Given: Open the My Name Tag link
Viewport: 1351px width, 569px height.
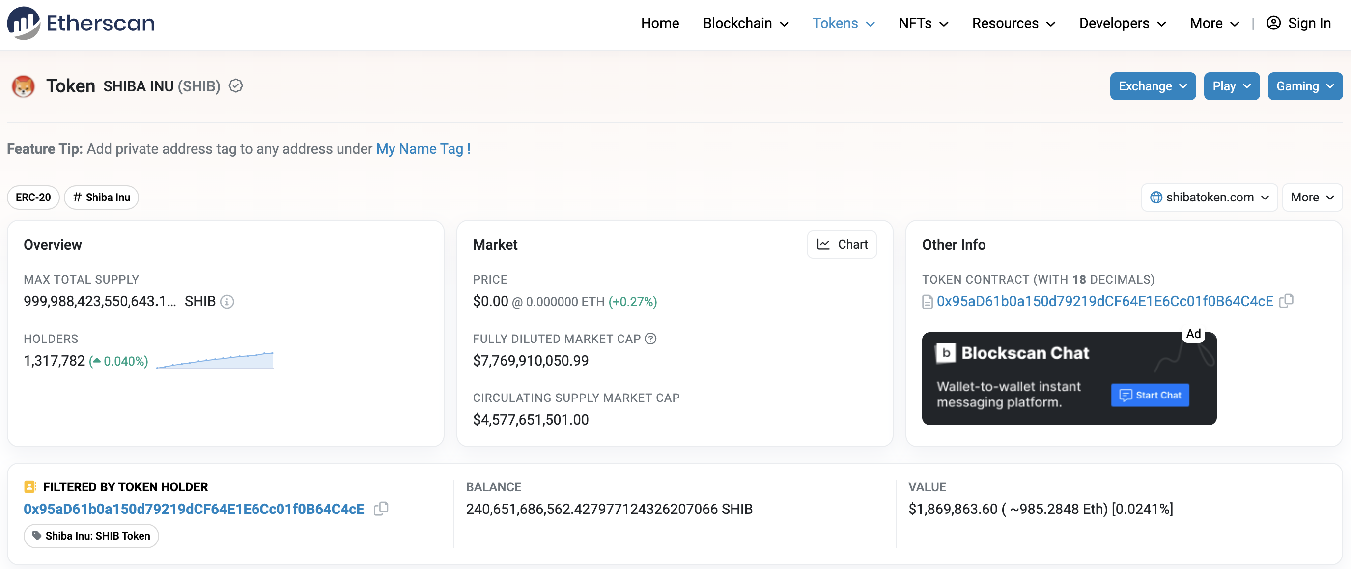Looking at the screenshot, I should tap(423, 149).
